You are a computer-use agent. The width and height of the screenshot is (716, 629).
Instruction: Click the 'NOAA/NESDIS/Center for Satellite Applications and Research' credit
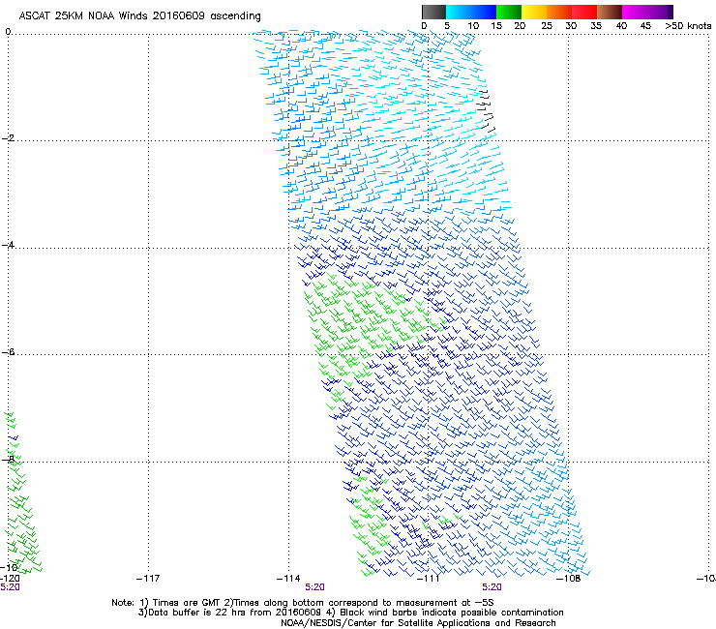pyautogui.click(x=418, y=623)
